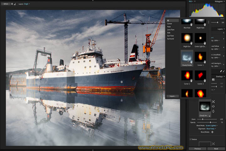Choose the Blue Haze overlay thumbnail
The width and height of the screenshot is (226, 151).
click(x=187, y=22)
